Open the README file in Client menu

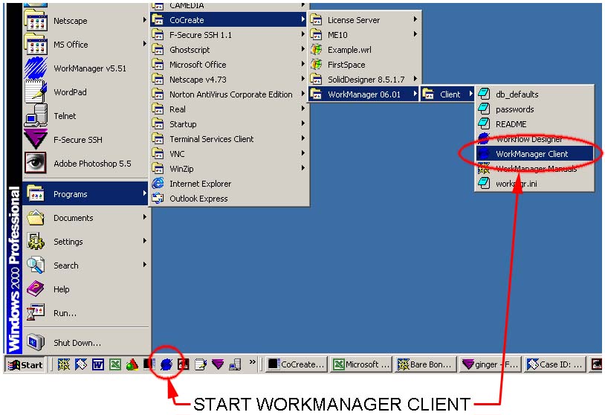511,124
